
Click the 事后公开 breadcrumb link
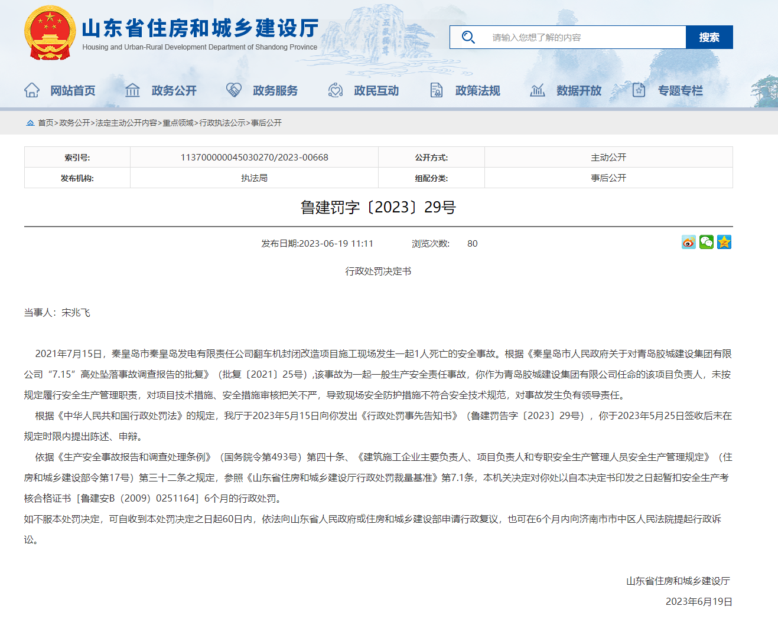click(266, 123)
